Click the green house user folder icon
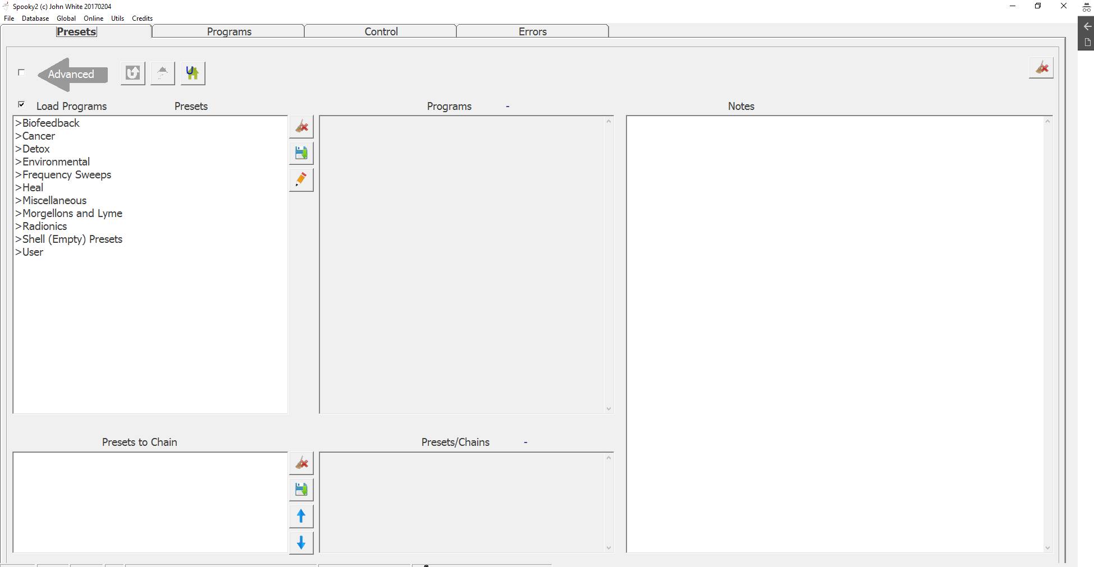Viewport: 1094px width, 567px height. point(192,73)
